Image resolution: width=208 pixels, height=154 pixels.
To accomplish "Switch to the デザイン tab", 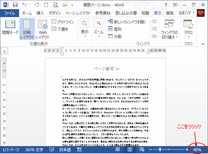I will (55, 13).
